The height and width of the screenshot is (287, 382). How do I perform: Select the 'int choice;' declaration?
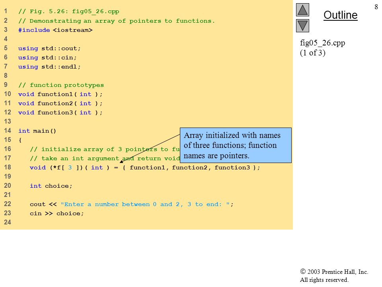tap(51, 186)
